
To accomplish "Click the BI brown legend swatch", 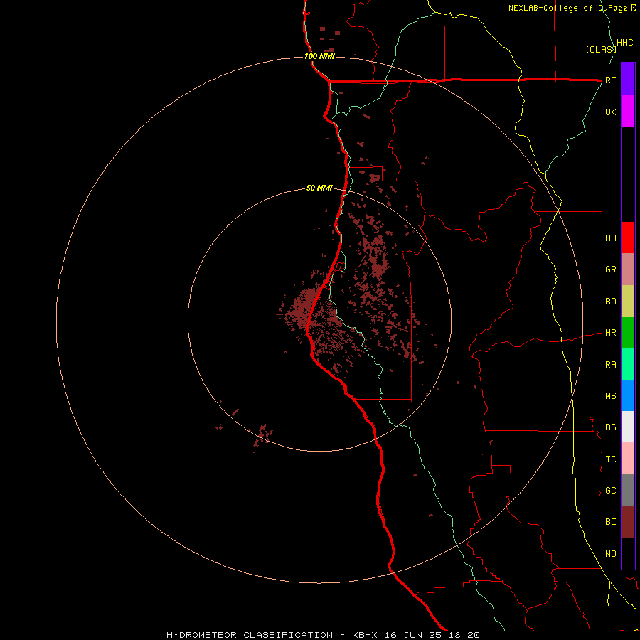I will pyautogui.click(x=628, y=522).
